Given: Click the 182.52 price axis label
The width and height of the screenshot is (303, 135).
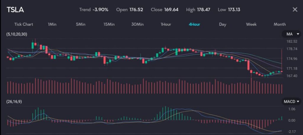Looking at the screenshot, I should pyautogui.click(x=291, y=42).
